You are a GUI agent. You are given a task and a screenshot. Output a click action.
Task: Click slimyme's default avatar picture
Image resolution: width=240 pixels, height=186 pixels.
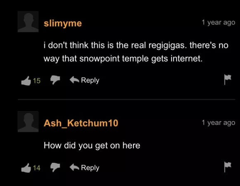click(x=28, y=21)
